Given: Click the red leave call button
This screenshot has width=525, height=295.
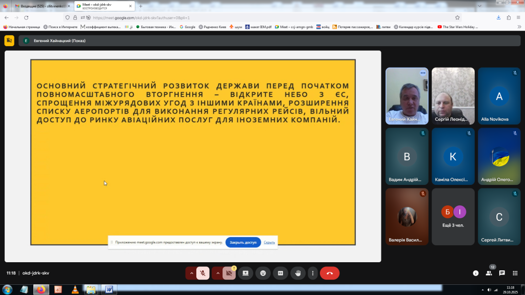Looking at the screenshot, I should point(329,273).
